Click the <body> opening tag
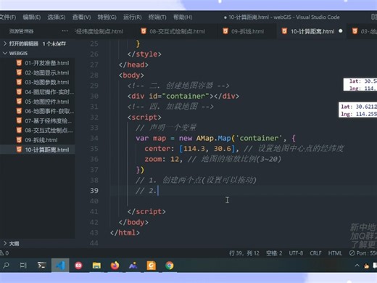377x283 pixels. (131, 75)
